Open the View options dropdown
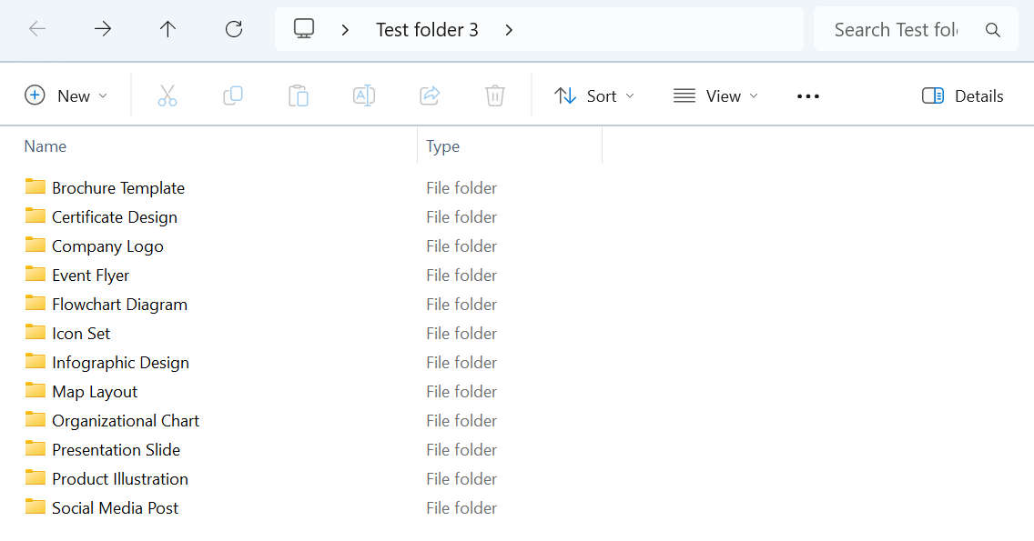Viewport: 1034px width, 541px height. point(715,95)
